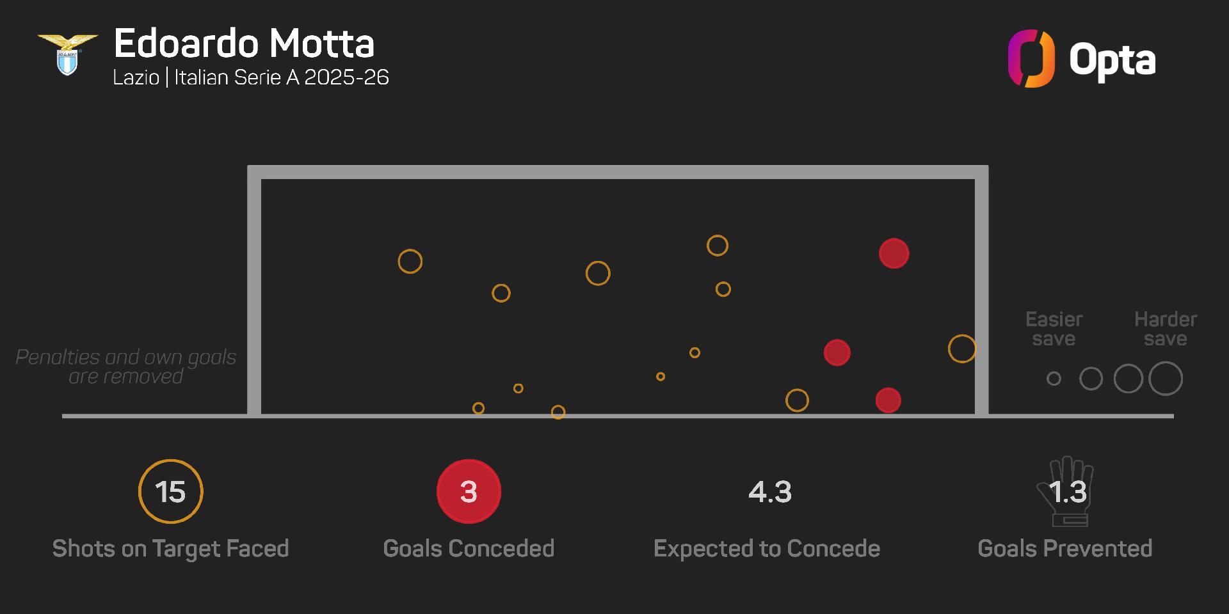Click the "4.3" expected to concede value
1229x614 pixels.
(770, 492)
